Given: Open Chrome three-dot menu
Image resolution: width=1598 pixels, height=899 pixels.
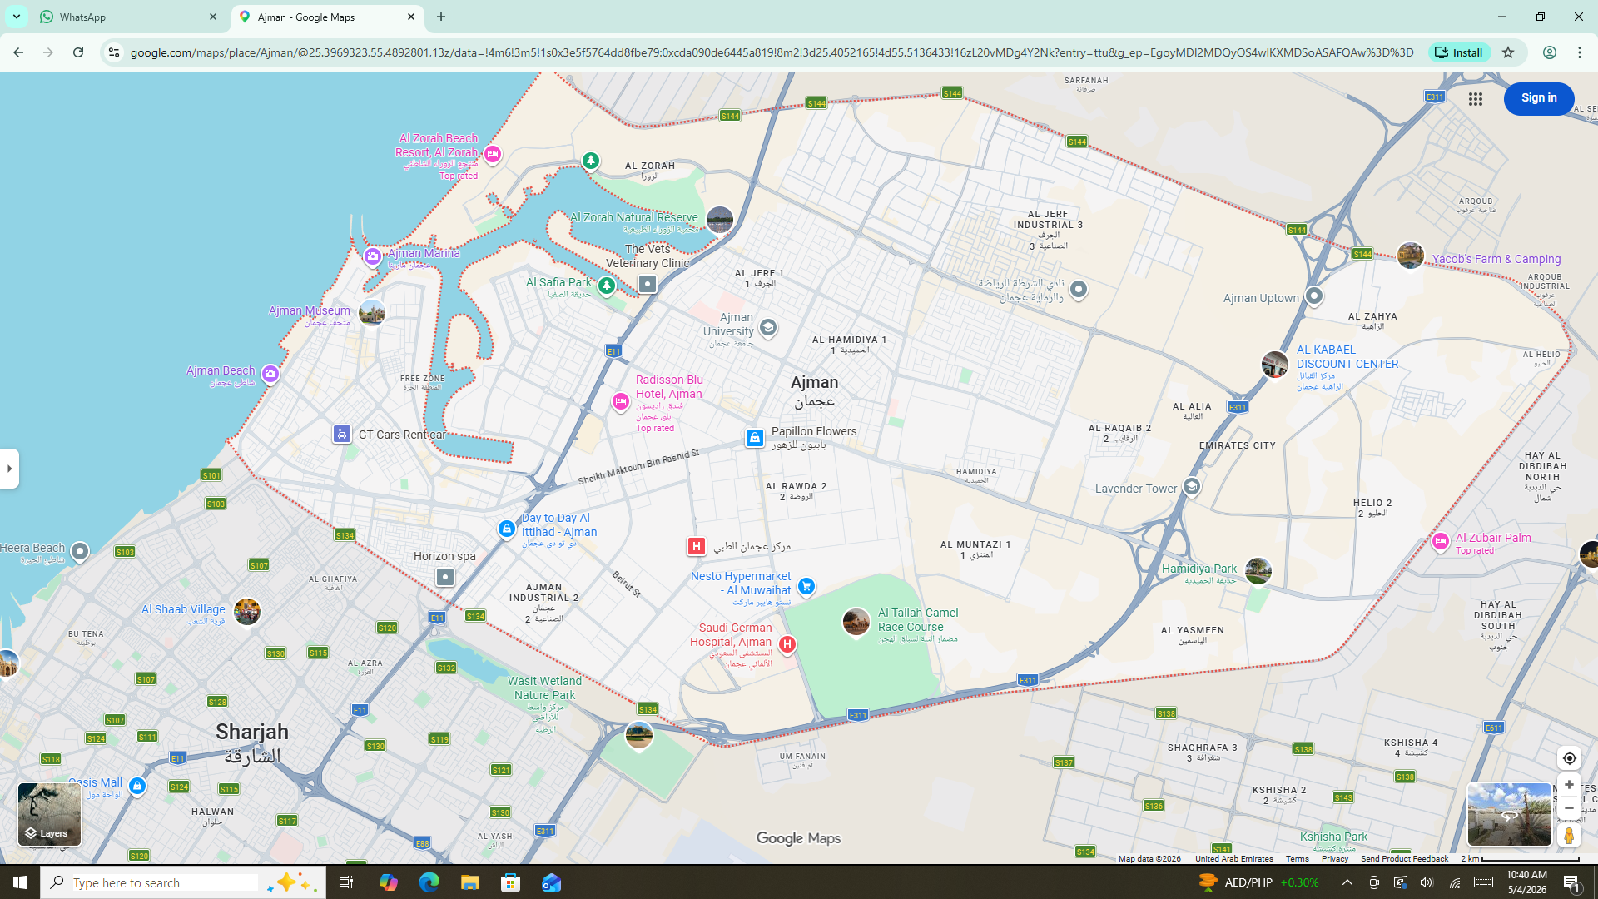Looking at the screenshot, I should [1580, 52].
